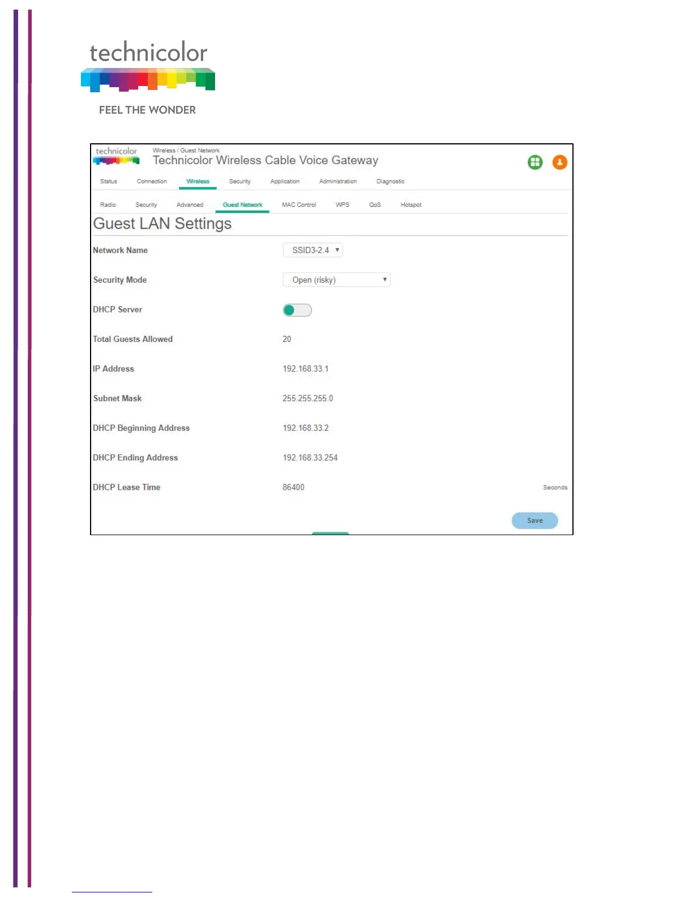Switch to the top-level Security tab
The image size is (693, 897).
[239, 181]
